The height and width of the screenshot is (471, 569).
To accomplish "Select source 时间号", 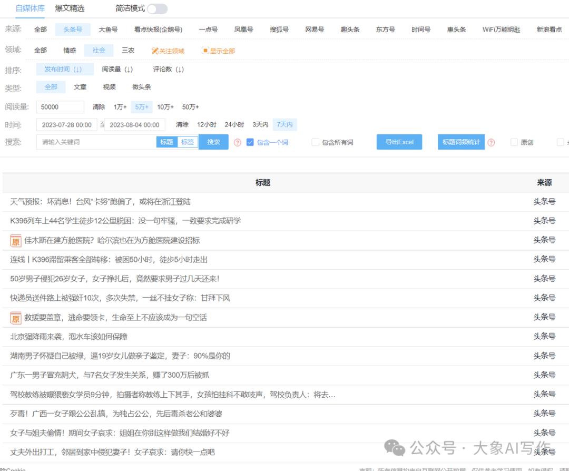I will (x=421, y=30).
